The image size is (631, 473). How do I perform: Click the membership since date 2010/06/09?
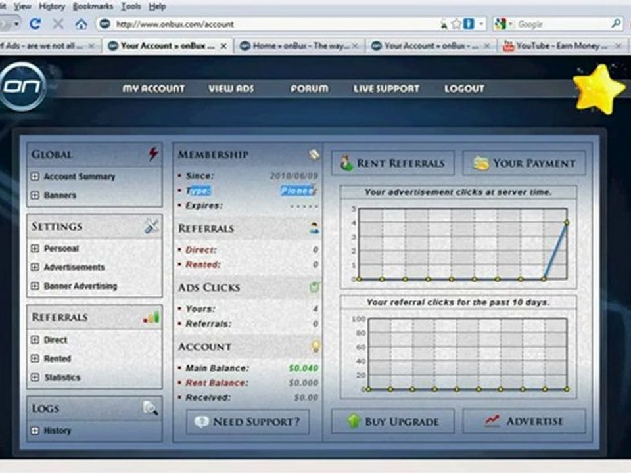click(294, 176)
